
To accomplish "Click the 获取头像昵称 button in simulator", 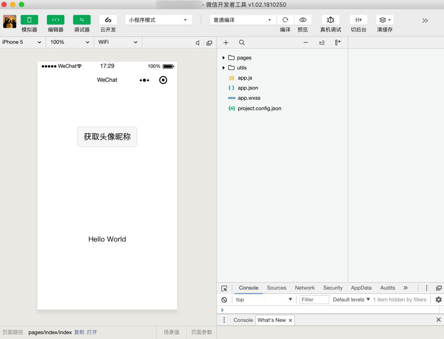I will click(x=107, y=137).
